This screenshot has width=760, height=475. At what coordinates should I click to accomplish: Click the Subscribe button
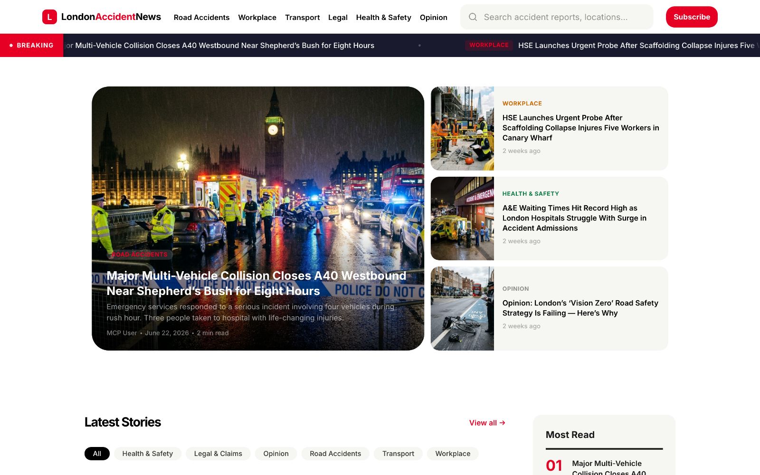click(x=692, y=17)
